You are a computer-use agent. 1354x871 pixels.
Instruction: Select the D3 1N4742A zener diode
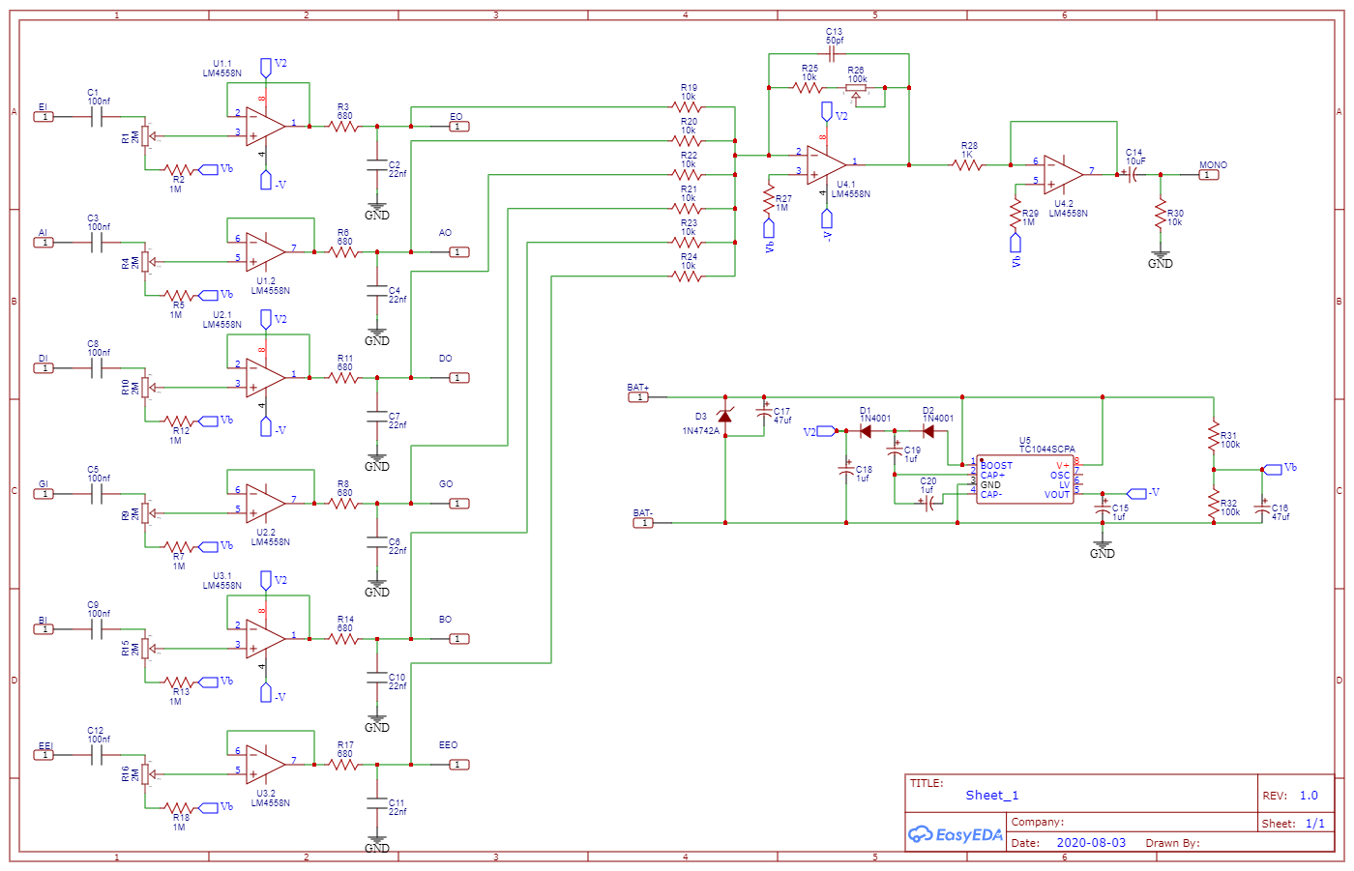[x=724, y=416]
